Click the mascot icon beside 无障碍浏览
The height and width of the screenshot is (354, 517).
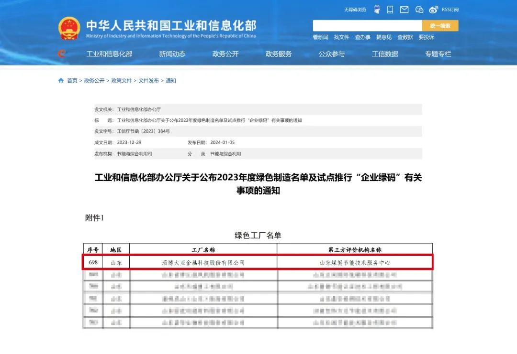pyautogui.click(x=377, y=10)
